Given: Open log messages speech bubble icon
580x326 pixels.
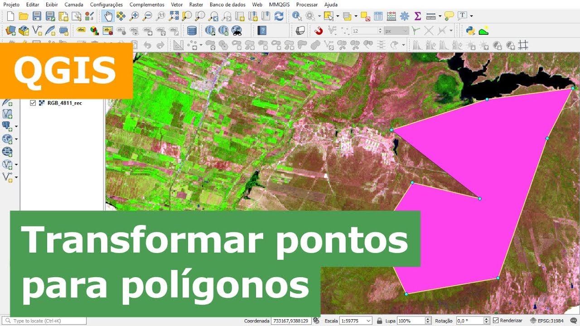Looking at the screenshot, I should tap(573, 321).
